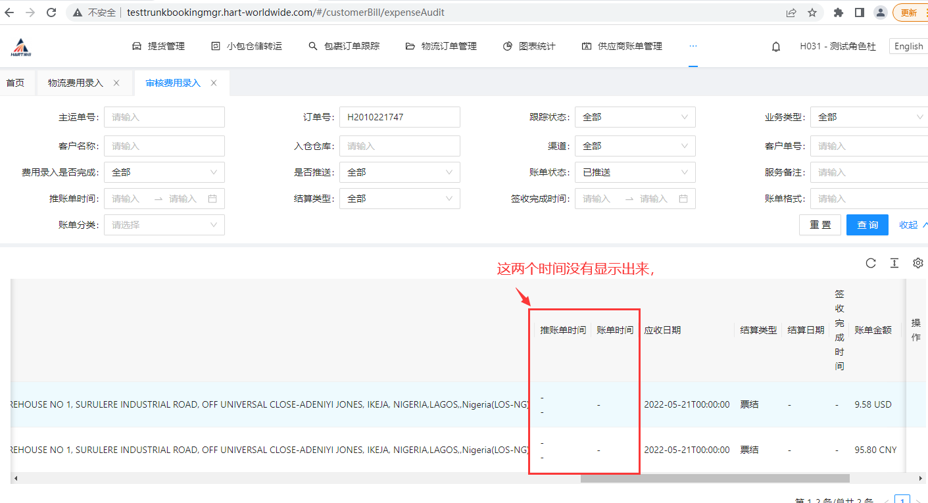Screen dimensions: 928x503
Task: Open table column settings gear icon
Action: [917, 263]
